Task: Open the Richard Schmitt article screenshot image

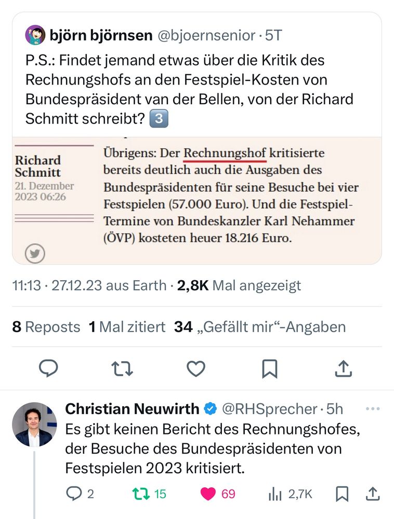Action: coord(197,200)
